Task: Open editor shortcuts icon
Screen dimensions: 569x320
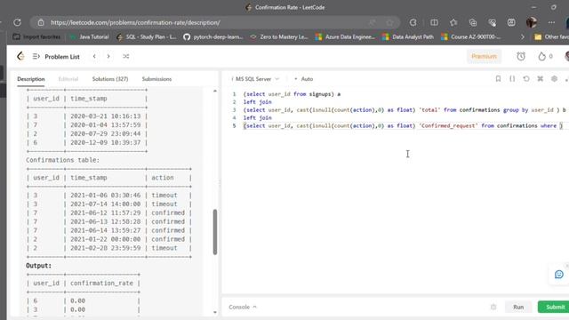Action: 540,79
